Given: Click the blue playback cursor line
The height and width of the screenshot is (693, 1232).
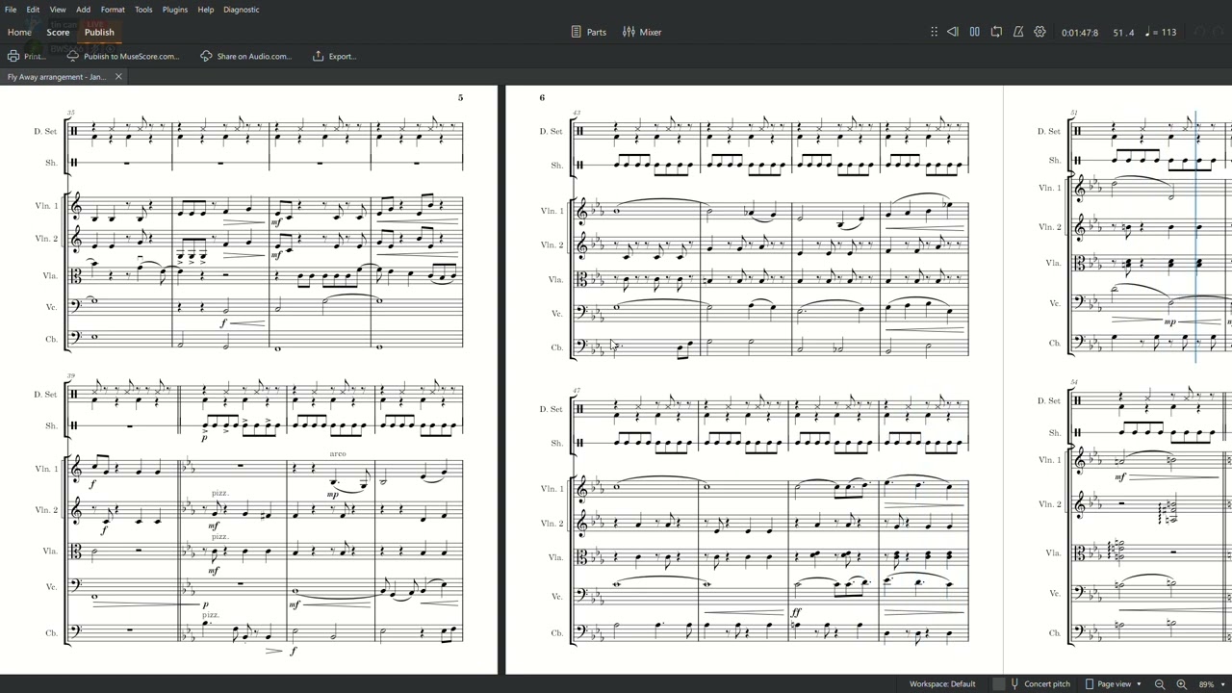Looking at the screenshot, I should pyautogui.click(x=1196, y=236).
